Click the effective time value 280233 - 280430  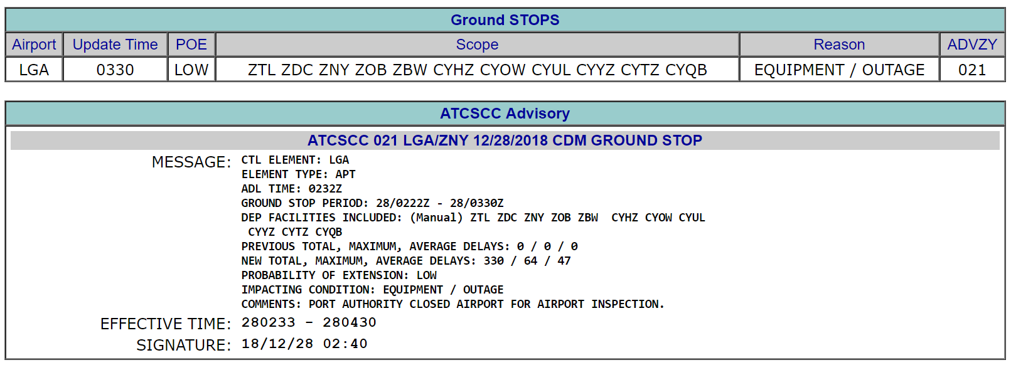pyautogui.click(x=309, y=322)
